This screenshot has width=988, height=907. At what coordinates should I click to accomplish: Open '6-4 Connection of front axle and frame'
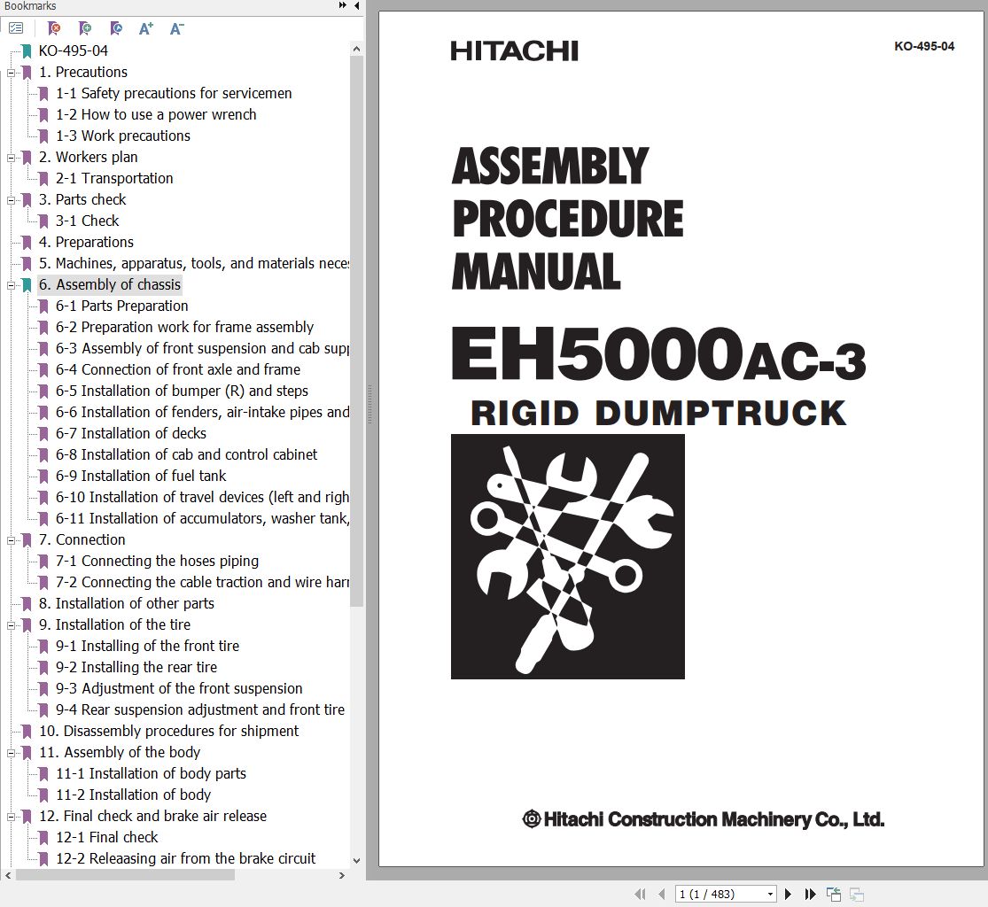(x=178, y=369)
